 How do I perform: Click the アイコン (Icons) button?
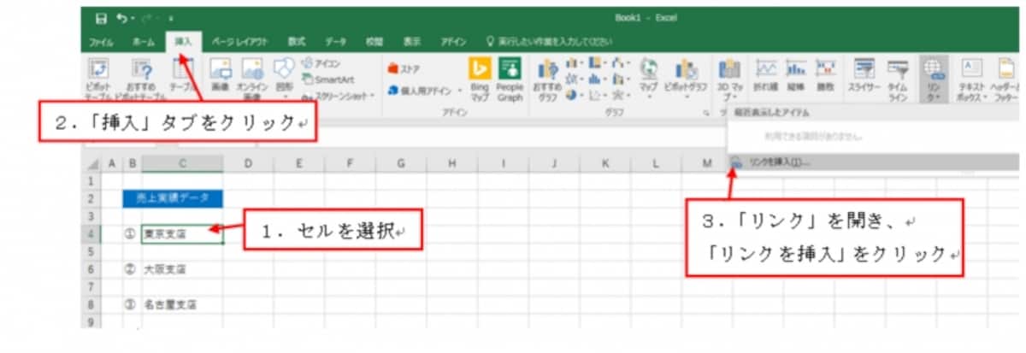point(321,63)
